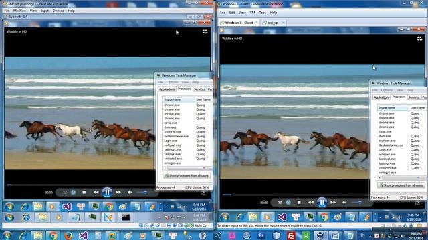Open Chrome on the VMware guest taskbar

pos(324,217)
